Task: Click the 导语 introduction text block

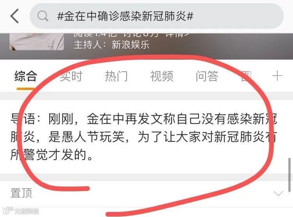Action: click(143, 137)
